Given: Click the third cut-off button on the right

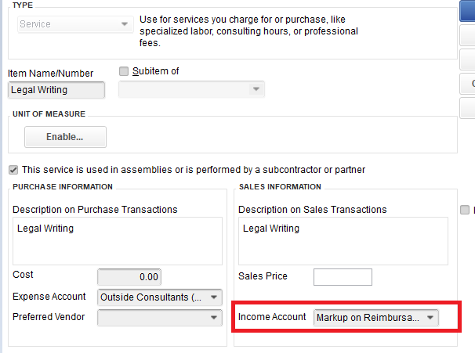Looking at the screenshot, I should (468, 59).
